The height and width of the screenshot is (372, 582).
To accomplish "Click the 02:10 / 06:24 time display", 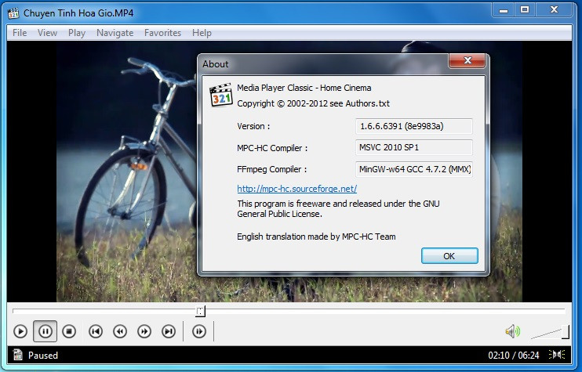I will pos(513,356).
